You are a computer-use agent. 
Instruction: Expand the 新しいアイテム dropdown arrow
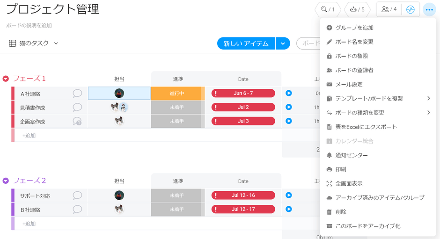[283, 43]
